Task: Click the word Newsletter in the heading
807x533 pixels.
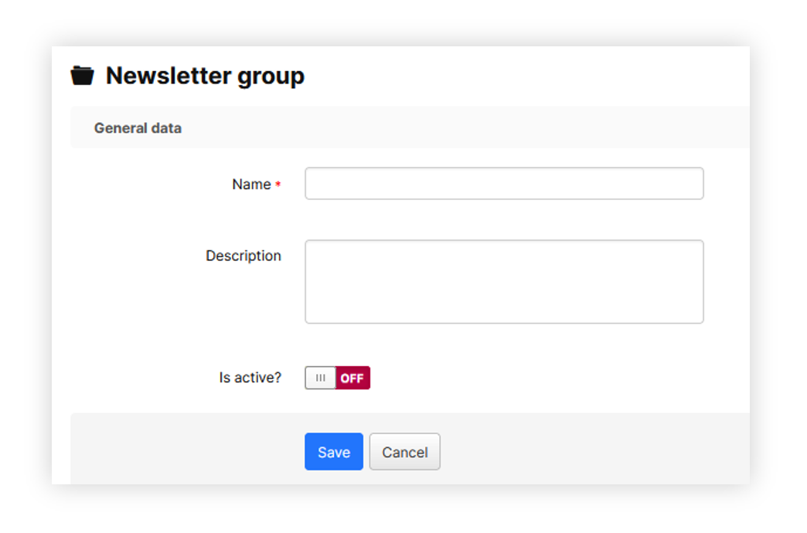Action: [170, 76]
